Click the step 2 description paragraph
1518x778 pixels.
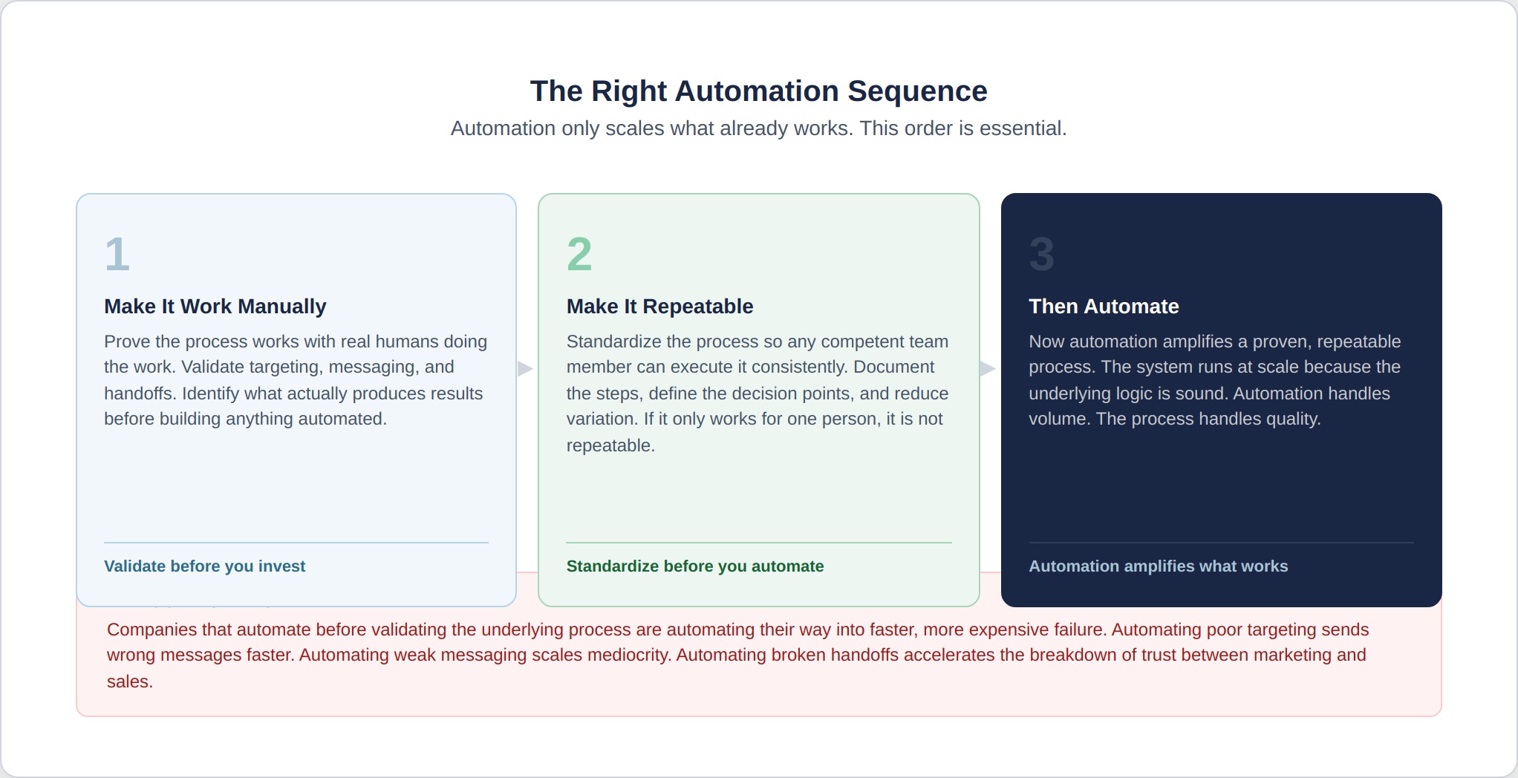[x=758, y=393]
